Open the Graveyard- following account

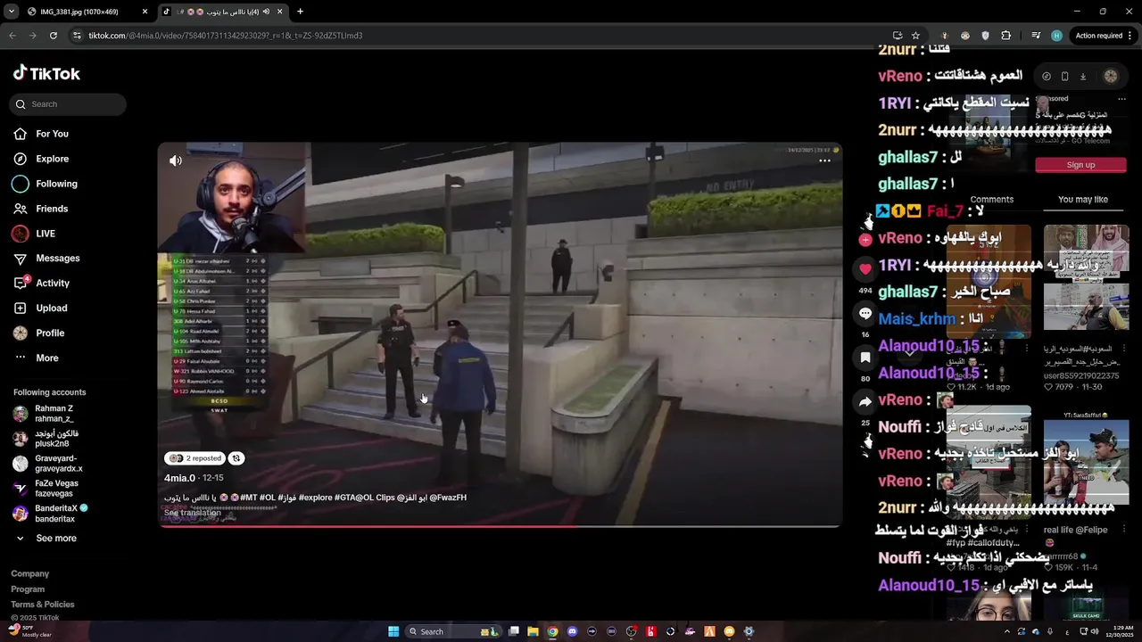(x=48, y=464)
